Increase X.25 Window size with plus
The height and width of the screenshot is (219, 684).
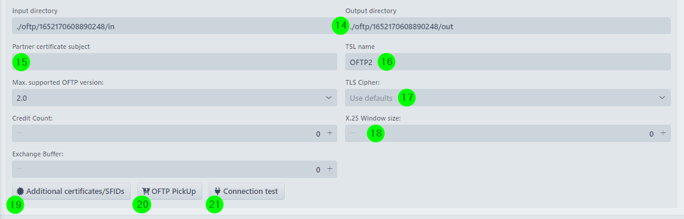tap(663, 133)
